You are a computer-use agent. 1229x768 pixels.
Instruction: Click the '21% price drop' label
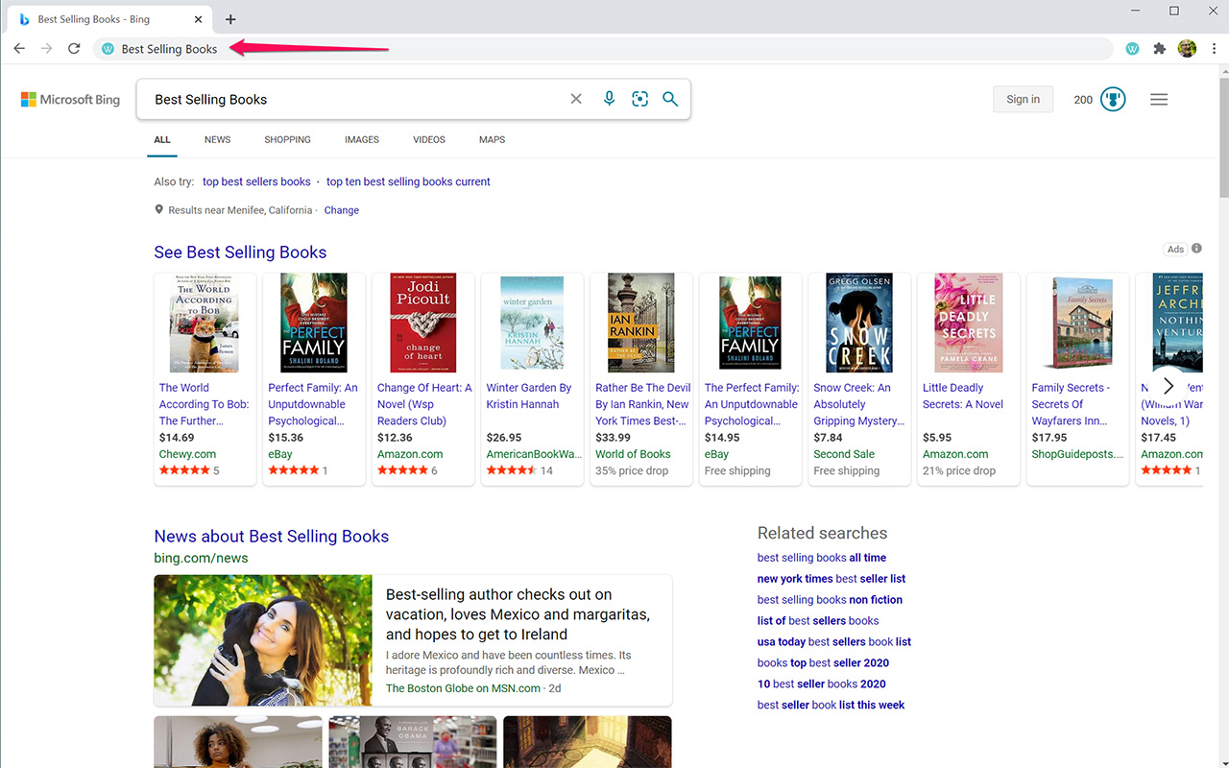point(959,471)
